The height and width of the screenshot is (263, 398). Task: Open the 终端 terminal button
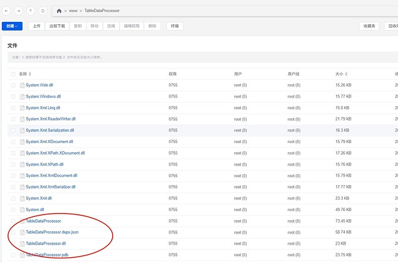(174, 26)
